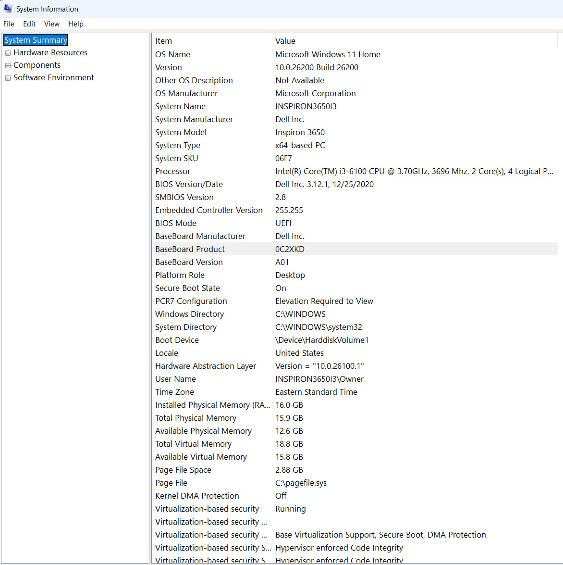Screen dimensions: 563x565
Task: Select the Components tree item
Action: pos(37,65)
